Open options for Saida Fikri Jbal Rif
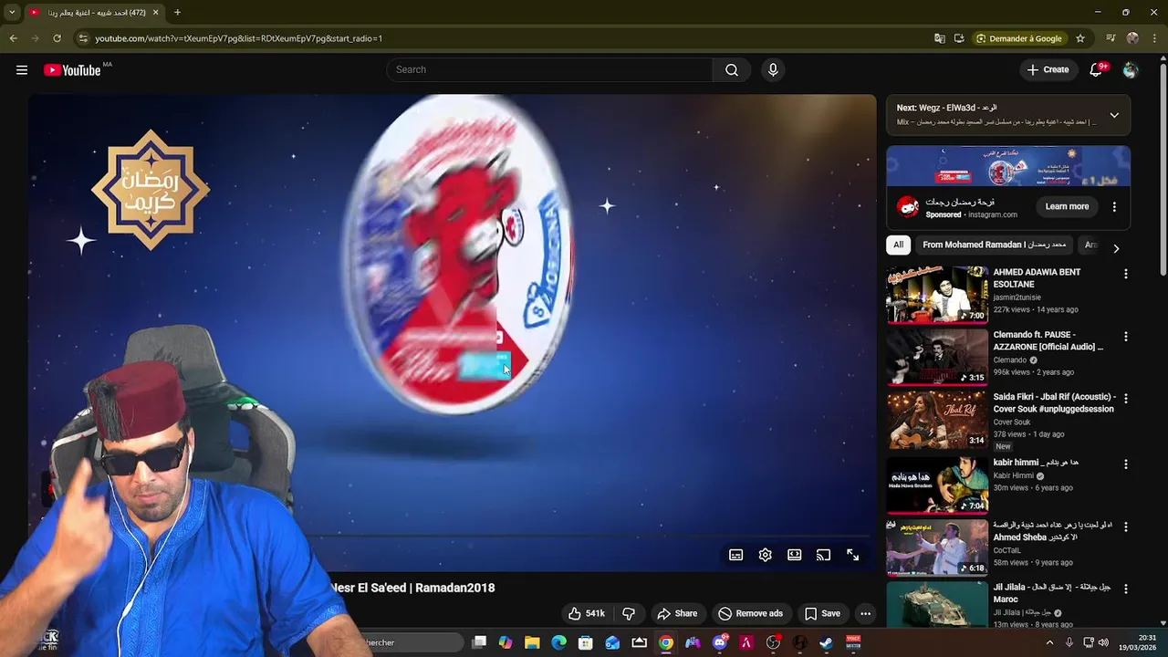The width and height of the screenshot is (1168, 657). pos(1125,399)
